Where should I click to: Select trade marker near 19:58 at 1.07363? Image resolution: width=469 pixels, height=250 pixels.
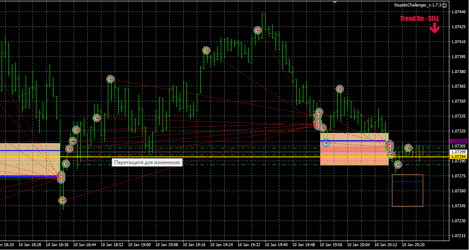point(339,89)
